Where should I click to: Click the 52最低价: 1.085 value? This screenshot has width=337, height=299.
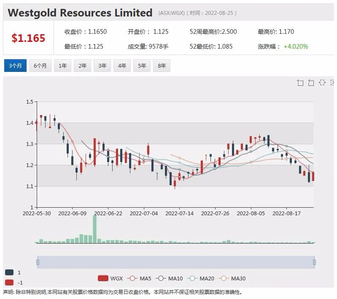point(211,47)
